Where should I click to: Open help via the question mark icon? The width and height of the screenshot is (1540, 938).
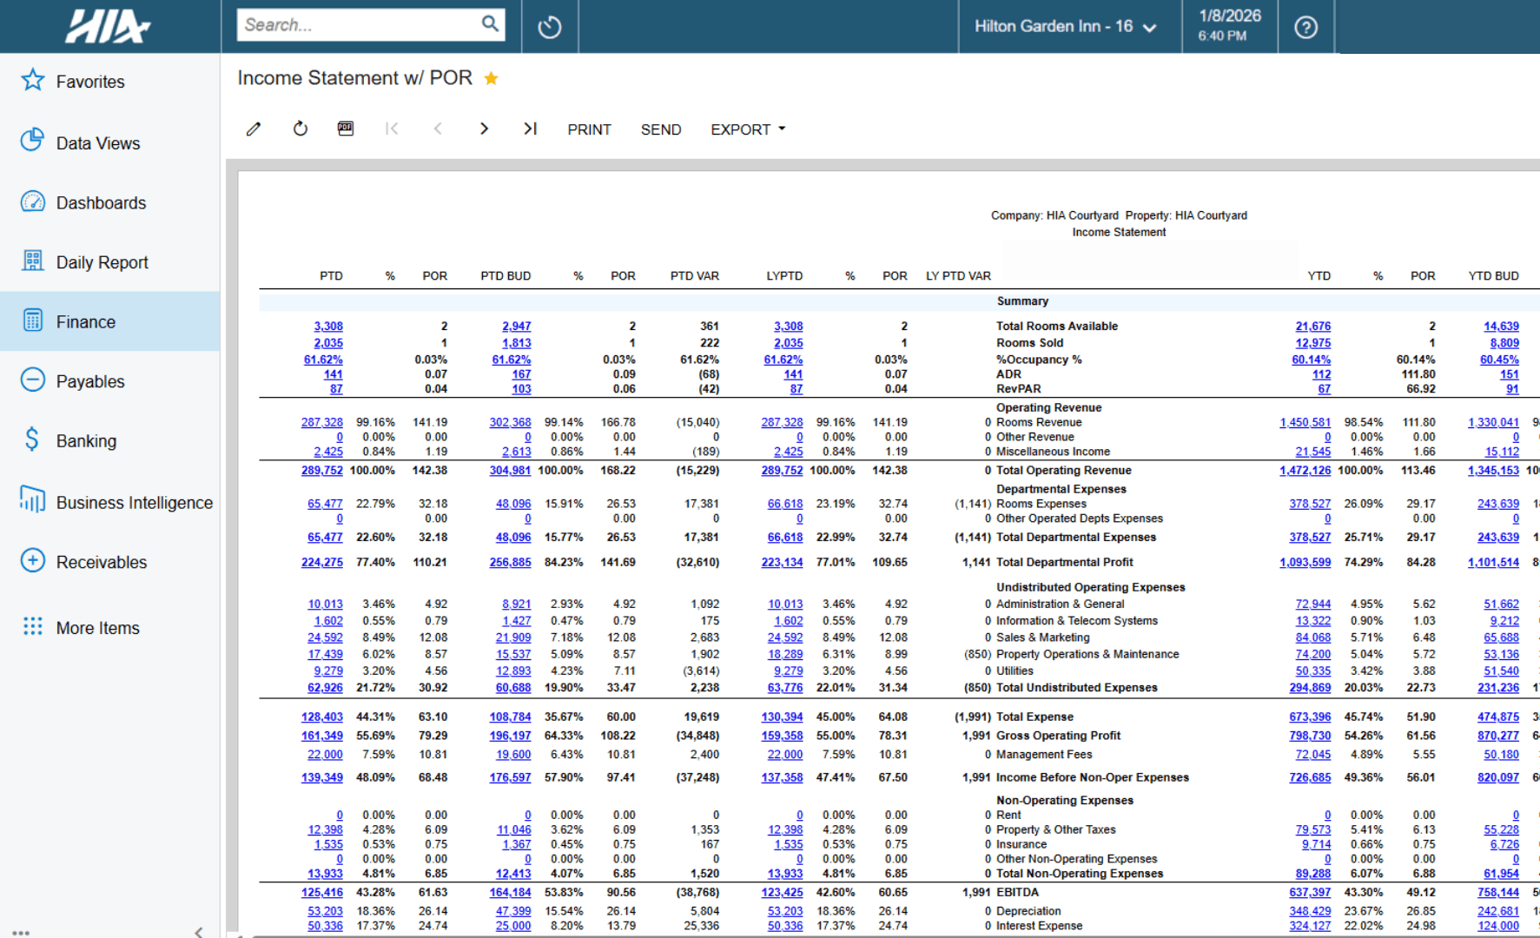pyautogui.click(x=1305, y=26)
